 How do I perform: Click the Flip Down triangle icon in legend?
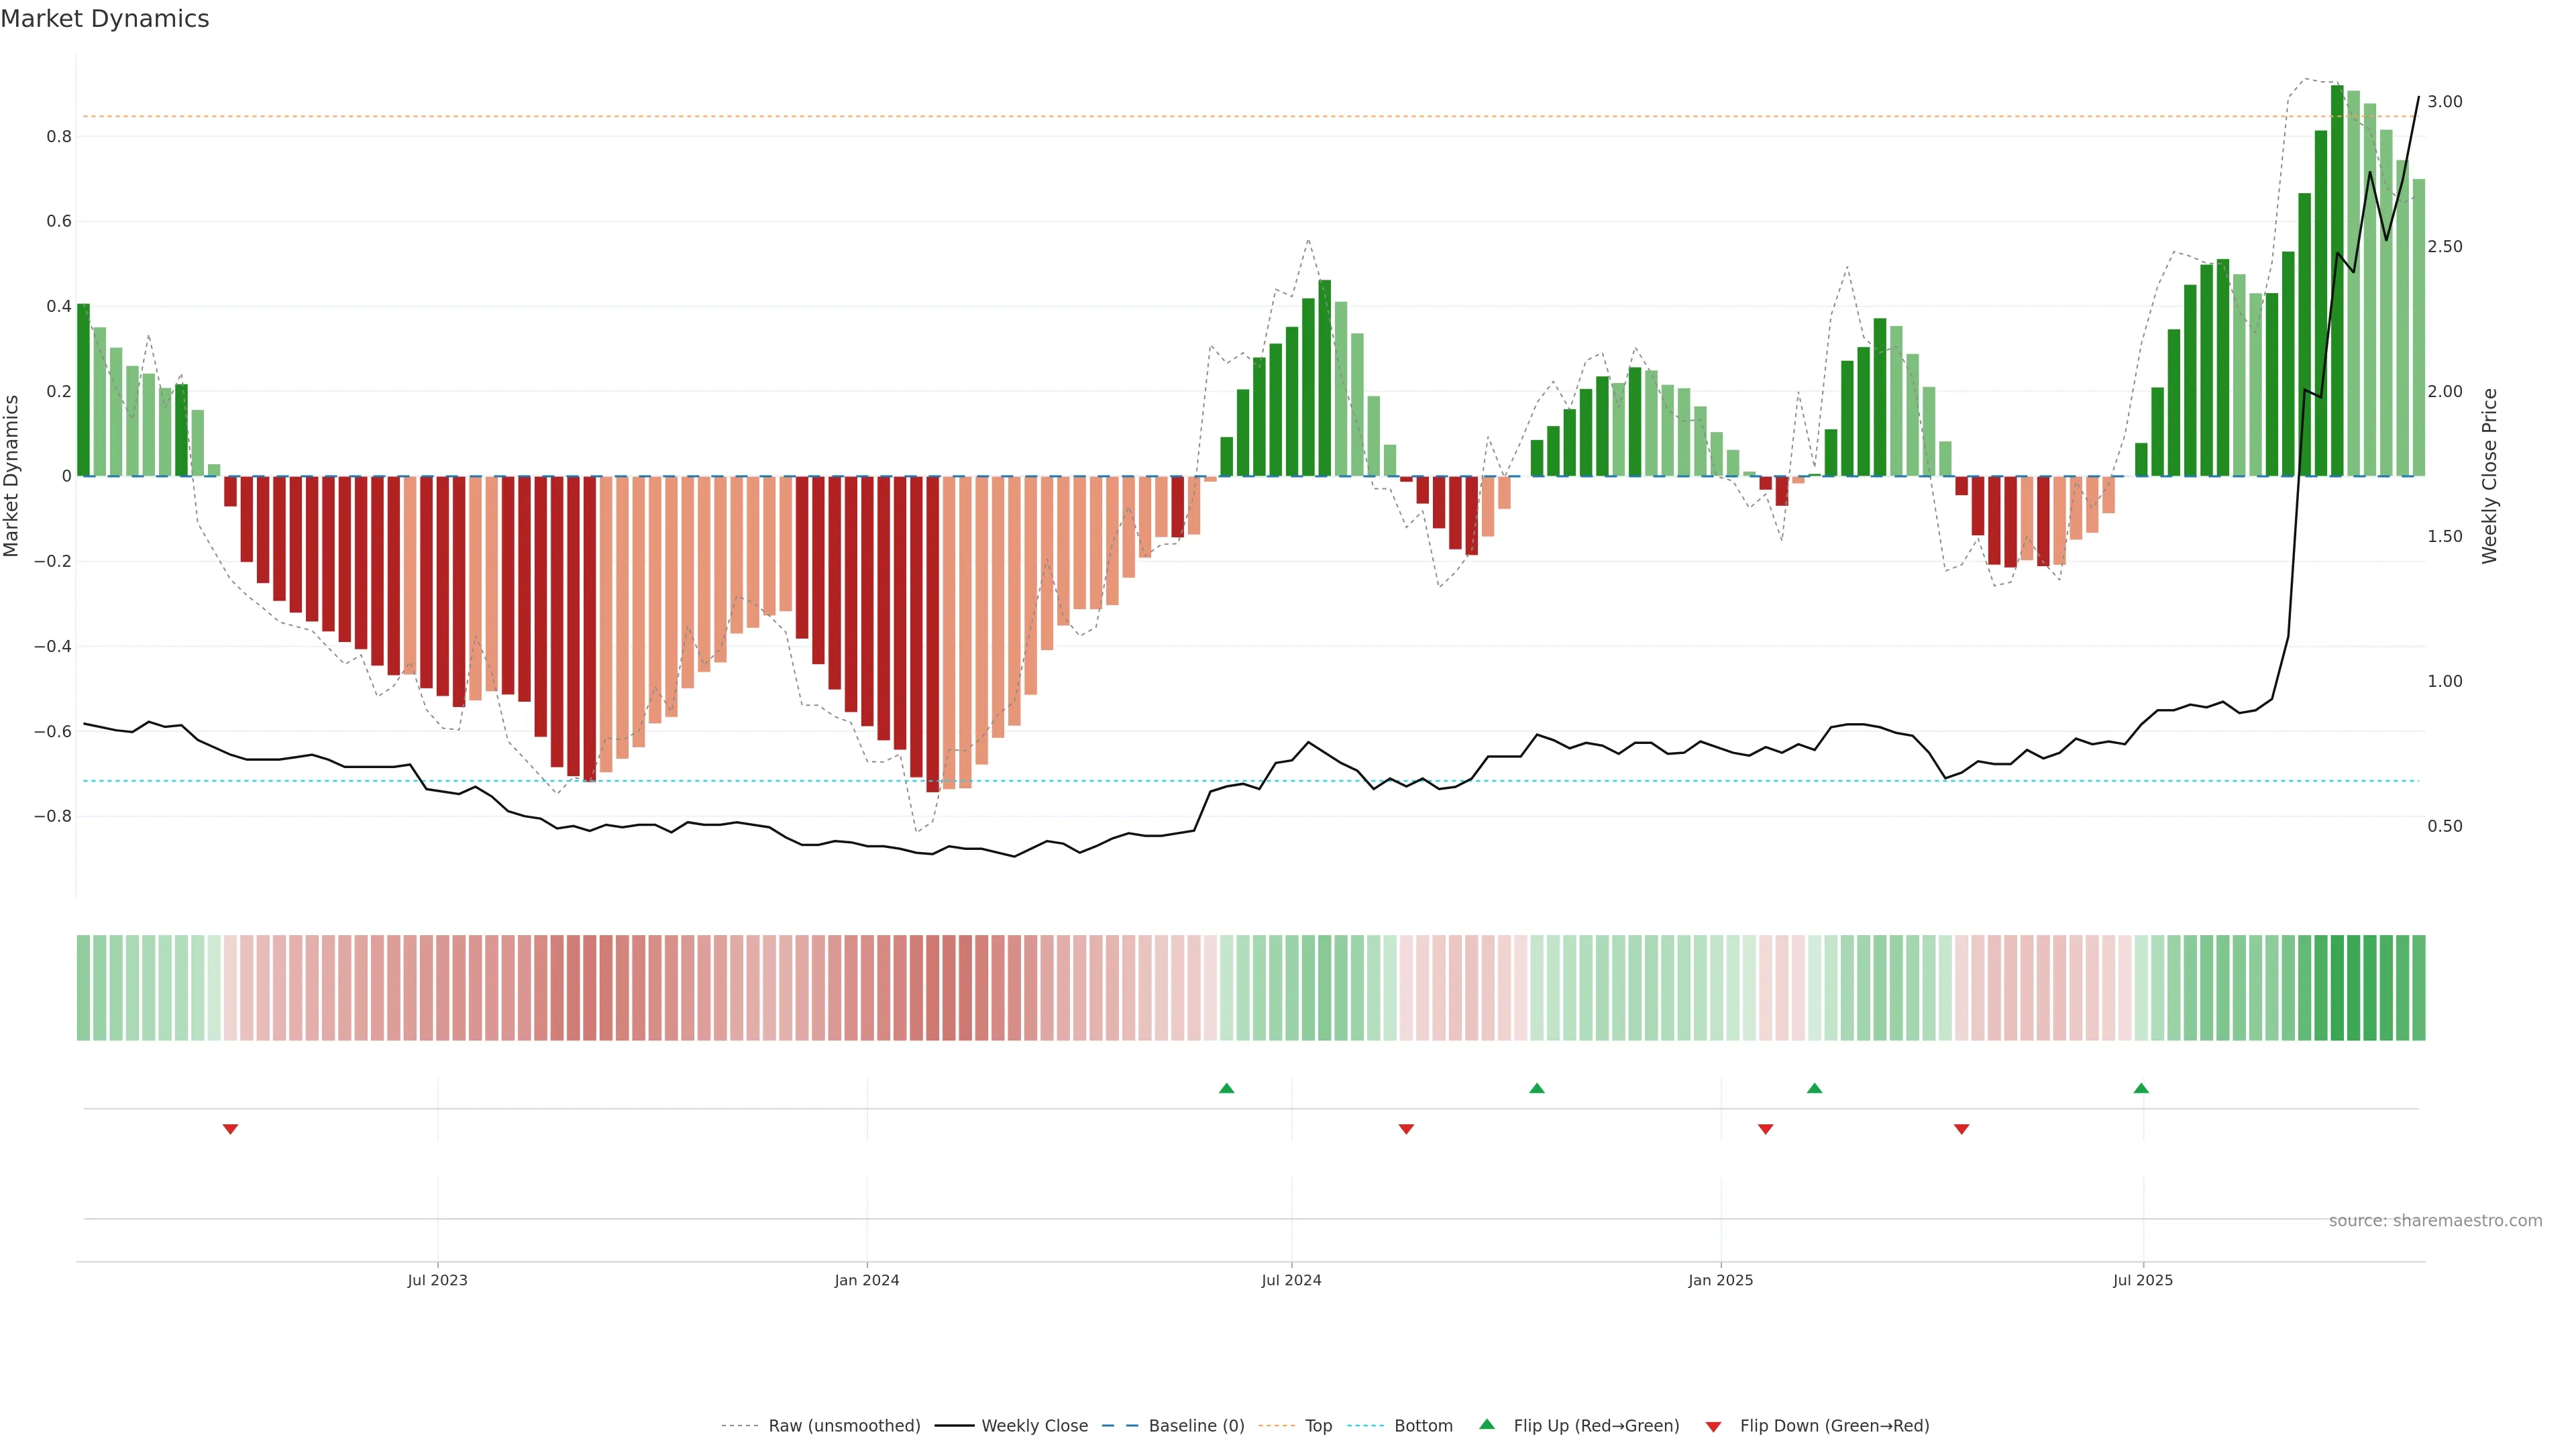pos(1713,1426)
